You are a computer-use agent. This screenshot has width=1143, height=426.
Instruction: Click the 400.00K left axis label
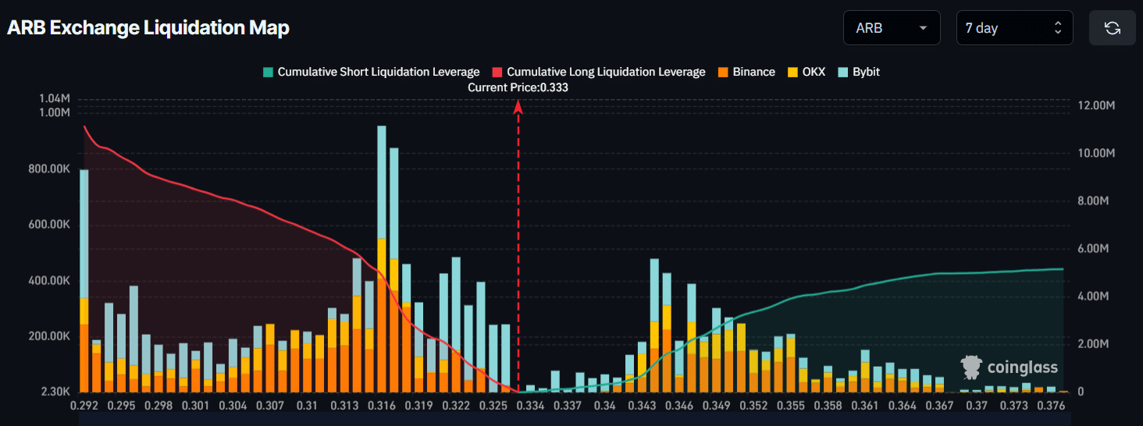[x=48, y=280]
